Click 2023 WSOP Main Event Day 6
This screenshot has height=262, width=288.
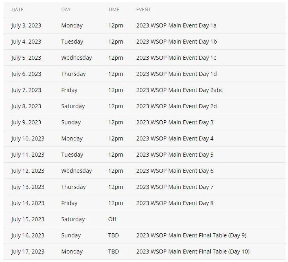tap(175, 171)
